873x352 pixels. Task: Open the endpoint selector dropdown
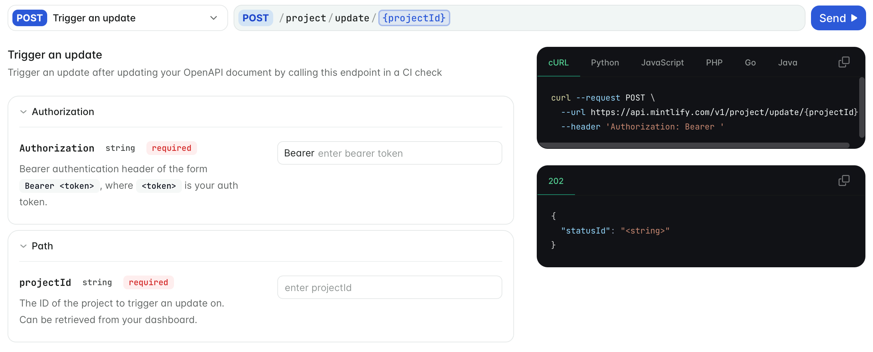pyautogui.click(x=214, y=18)
